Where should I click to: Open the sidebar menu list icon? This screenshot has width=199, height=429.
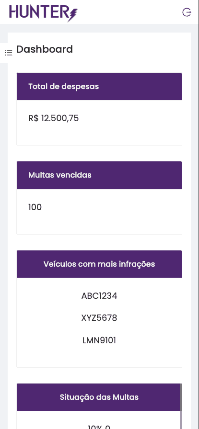(x=9, y=53)
